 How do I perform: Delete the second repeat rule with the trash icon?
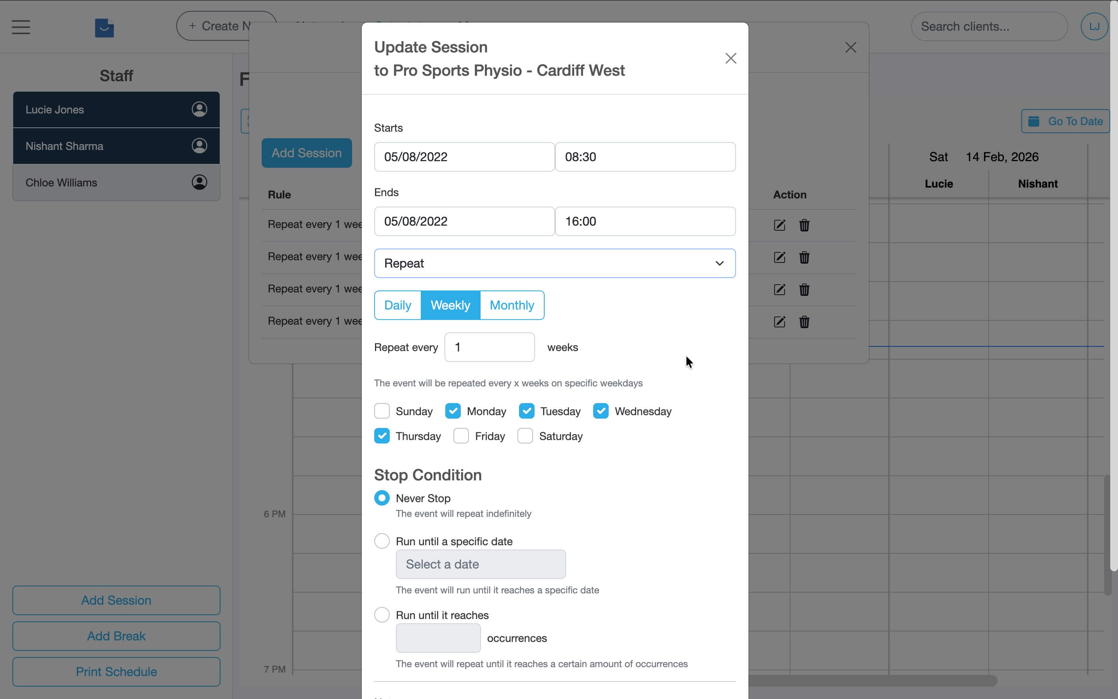804,257
